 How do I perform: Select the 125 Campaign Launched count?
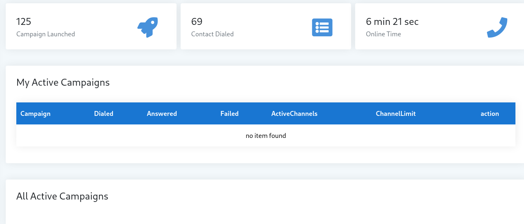coord(24,22)
